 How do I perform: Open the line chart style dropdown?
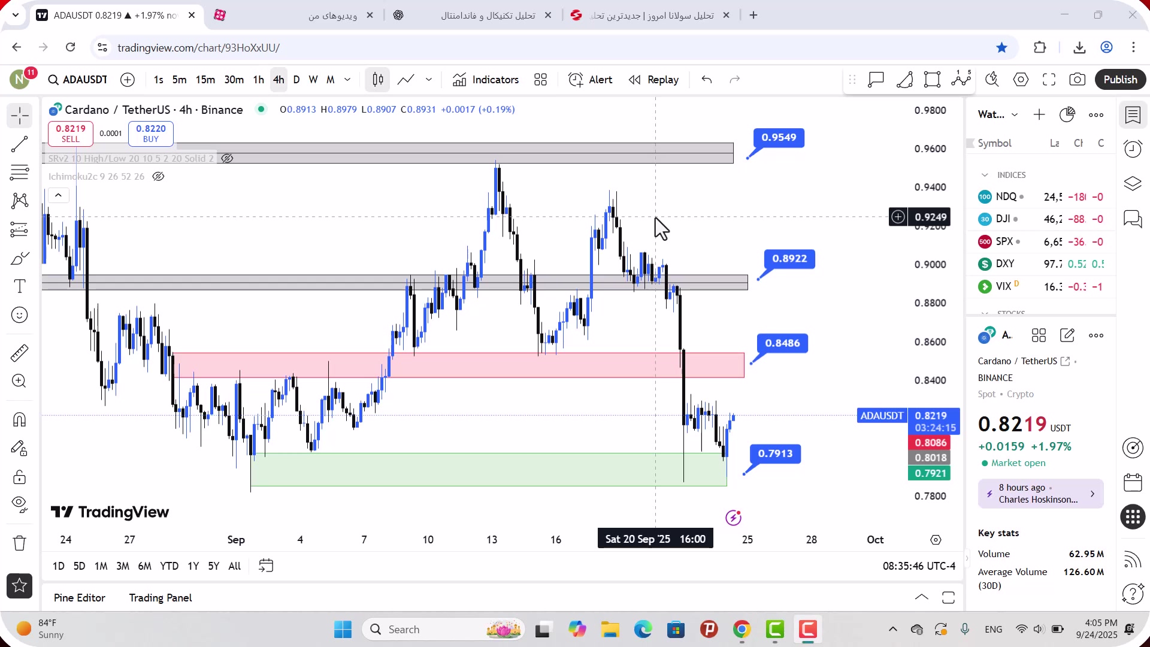click(x=429, y=80)
